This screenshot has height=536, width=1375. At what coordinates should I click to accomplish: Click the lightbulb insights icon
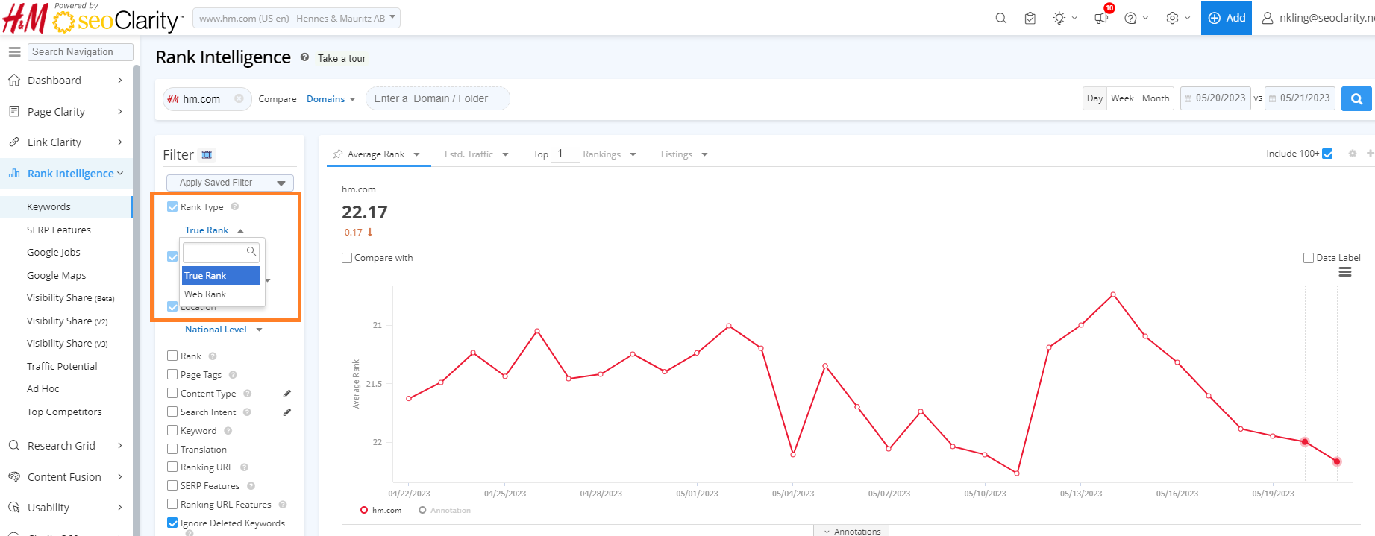(x=1059, y=19)
